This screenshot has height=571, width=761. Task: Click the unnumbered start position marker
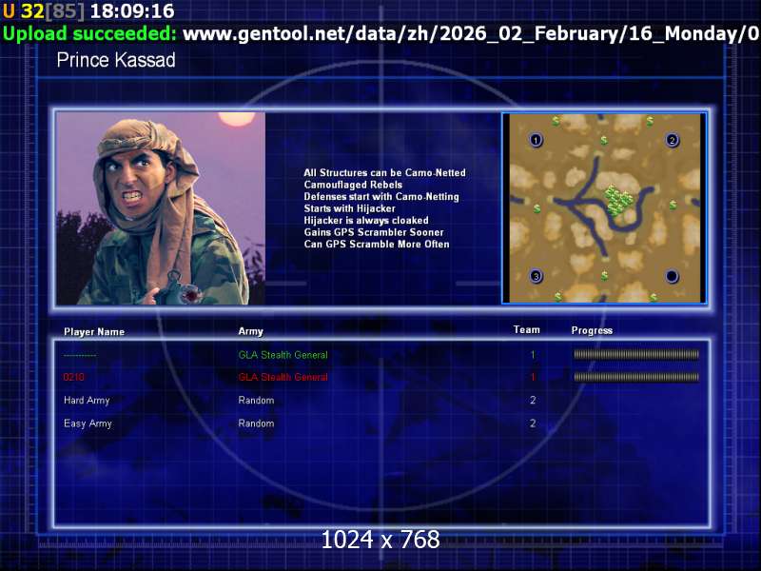click(672, 276)
